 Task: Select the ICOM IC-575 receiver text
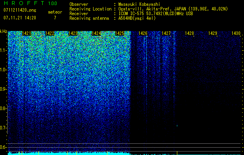156,14
